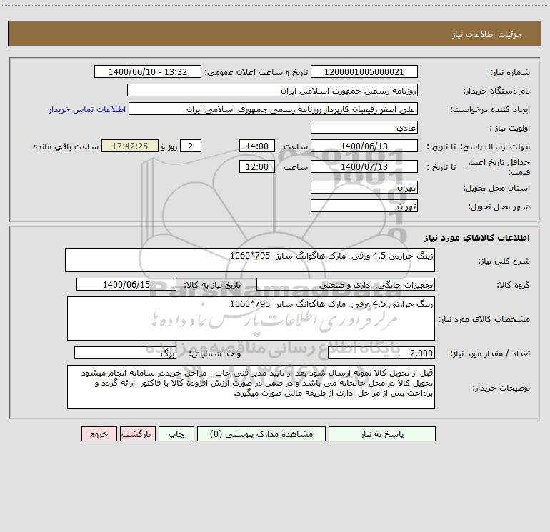Click the buyer organization name field
This screenshot has width=550, height=532.
(272, 90)
